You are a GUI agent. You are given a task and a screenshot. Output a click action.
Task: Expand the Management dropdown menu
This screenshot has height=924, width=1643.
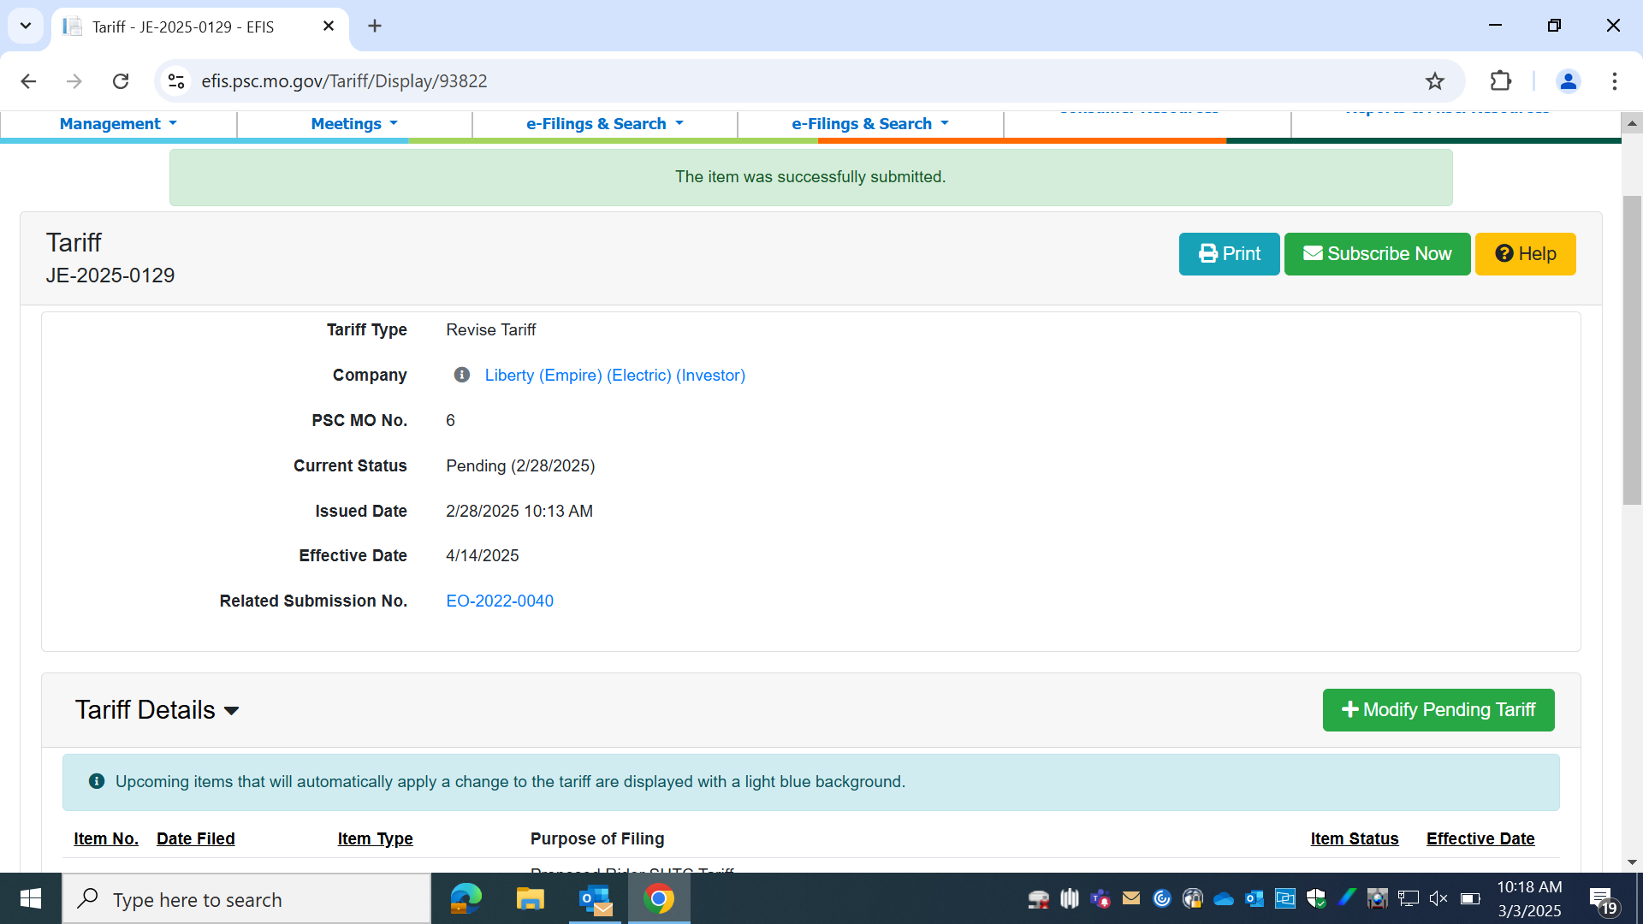coord(118,124)
